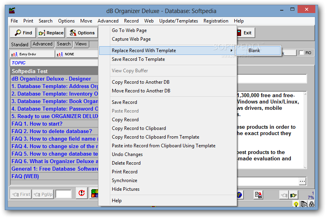Click the record number input field
Screen dimensions: 326x218
(64, 194)
